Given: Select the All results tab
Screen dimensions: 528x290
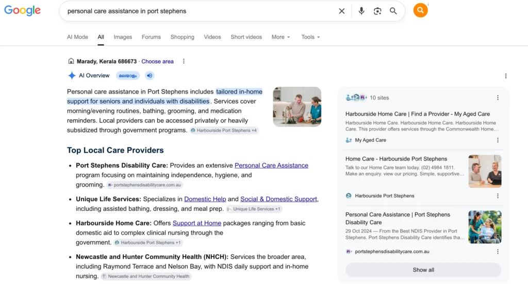Looking at the screenshot, I should (x=101, y=37).
